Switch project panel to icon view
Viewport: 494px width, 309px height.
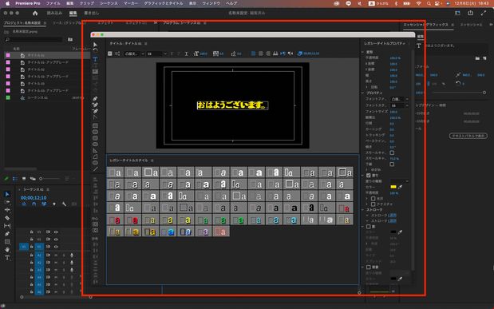24,179
